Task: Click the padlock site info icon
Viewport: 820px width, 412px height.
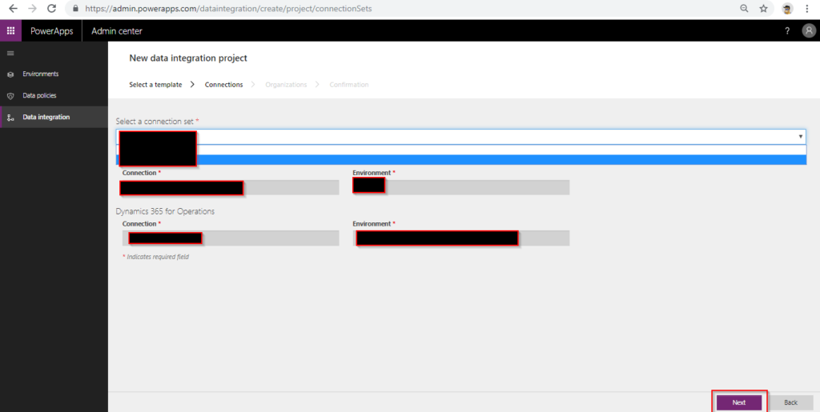Action: coord(76,9)
